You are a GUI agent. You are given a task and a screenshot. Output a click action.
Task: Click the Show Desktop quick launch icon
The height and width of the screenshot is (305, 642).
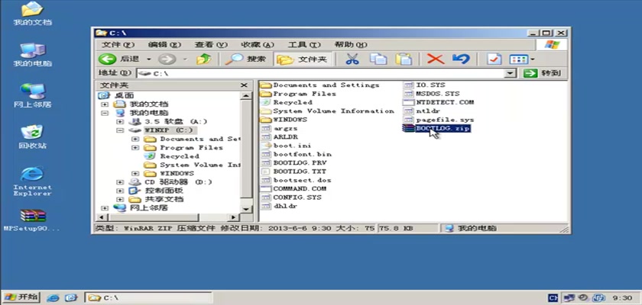coord(71,297)
